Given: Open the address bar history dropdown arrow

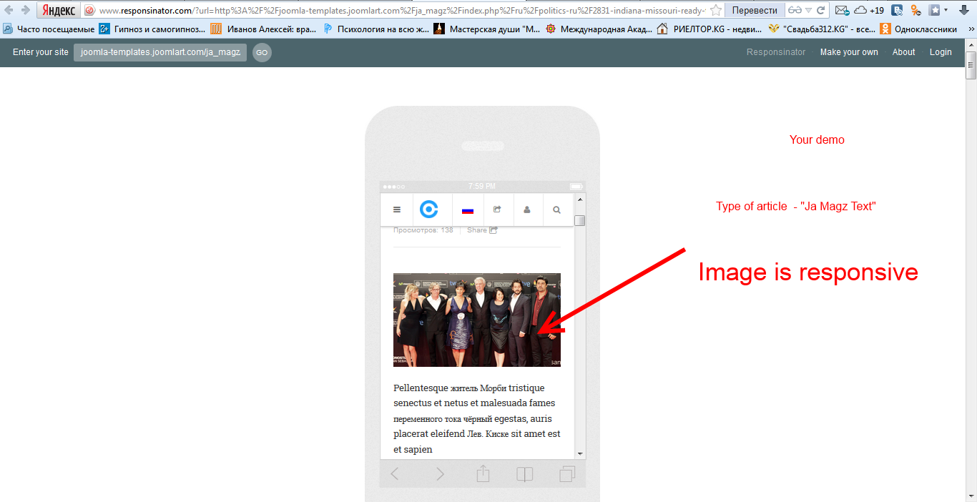Looking at the screenshot, I should click(x=809, y=11).
